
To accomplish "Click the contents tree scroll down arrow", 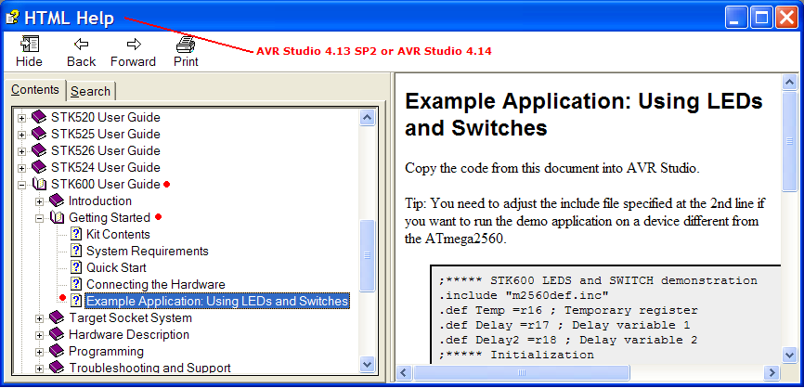I will click(367, 364).
